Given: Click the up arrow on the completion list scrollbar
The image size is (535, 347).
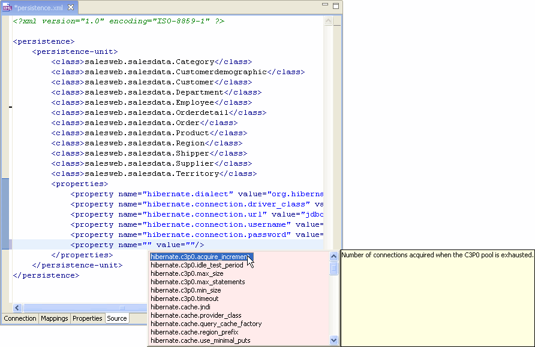Looking at the screenshot, I should tap(334, 255).
